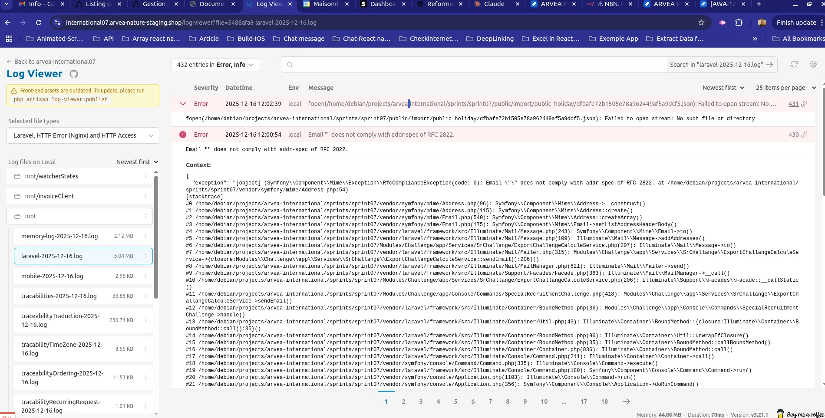Open the browser extensions puzzle icon
The height and width of the screenshot is (418, 825).
point(739,23)
